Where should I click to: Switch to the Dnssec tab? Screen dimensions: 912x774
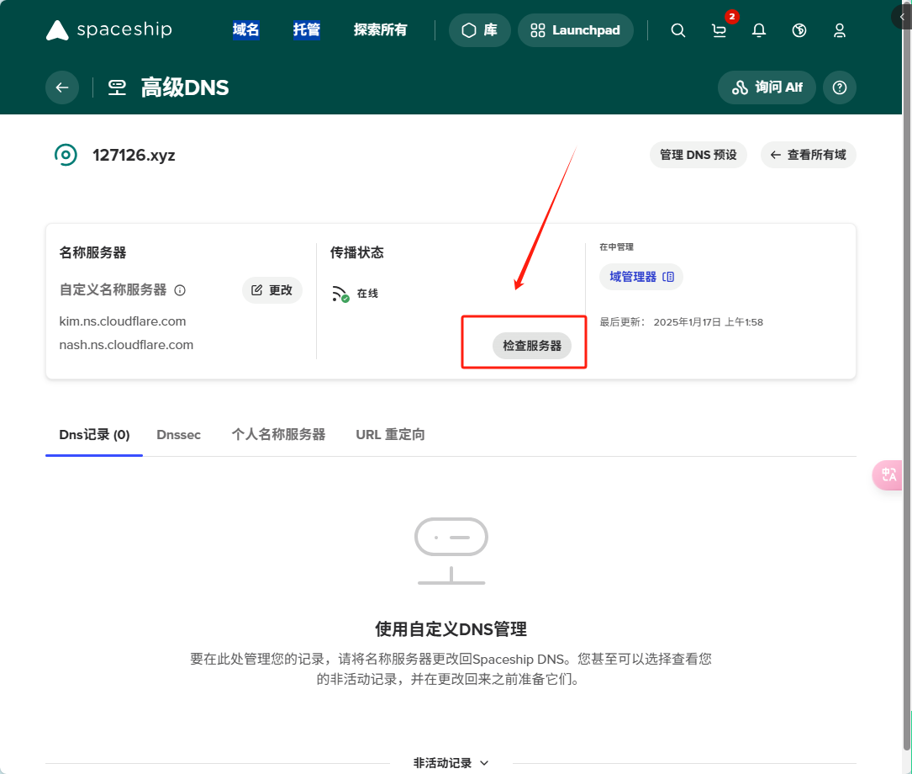point(178,435)
